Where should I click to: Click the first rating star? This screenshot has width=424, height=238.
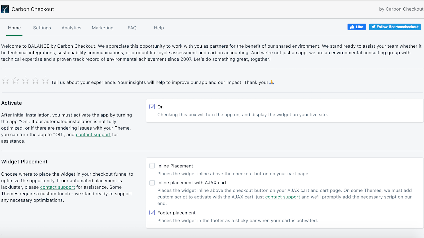coord(5,80)
